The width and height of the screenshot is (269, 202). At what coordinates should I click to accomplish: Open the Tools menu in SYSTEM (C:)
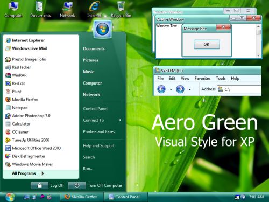(221, 79)
